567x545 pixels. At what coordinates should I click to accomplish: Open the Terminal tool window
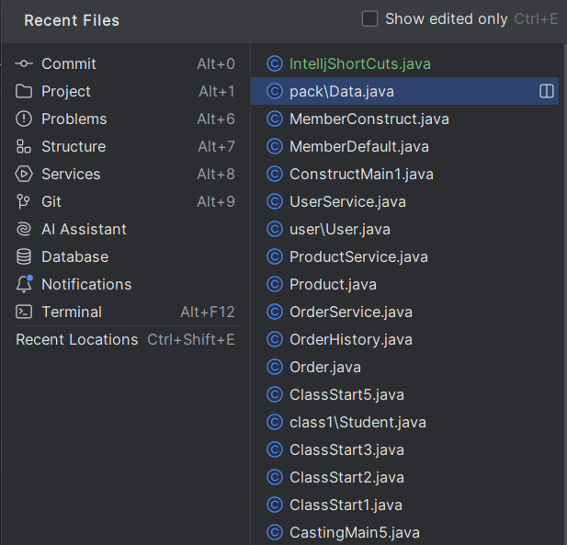pyautogui.click(x=125, y=312)
